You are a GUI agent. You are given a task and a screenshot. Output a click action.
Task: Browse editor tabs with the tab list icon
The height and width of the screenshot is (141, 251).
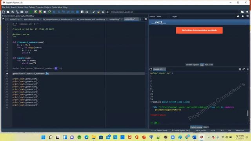pyautogui.click(x=3, y=19)
